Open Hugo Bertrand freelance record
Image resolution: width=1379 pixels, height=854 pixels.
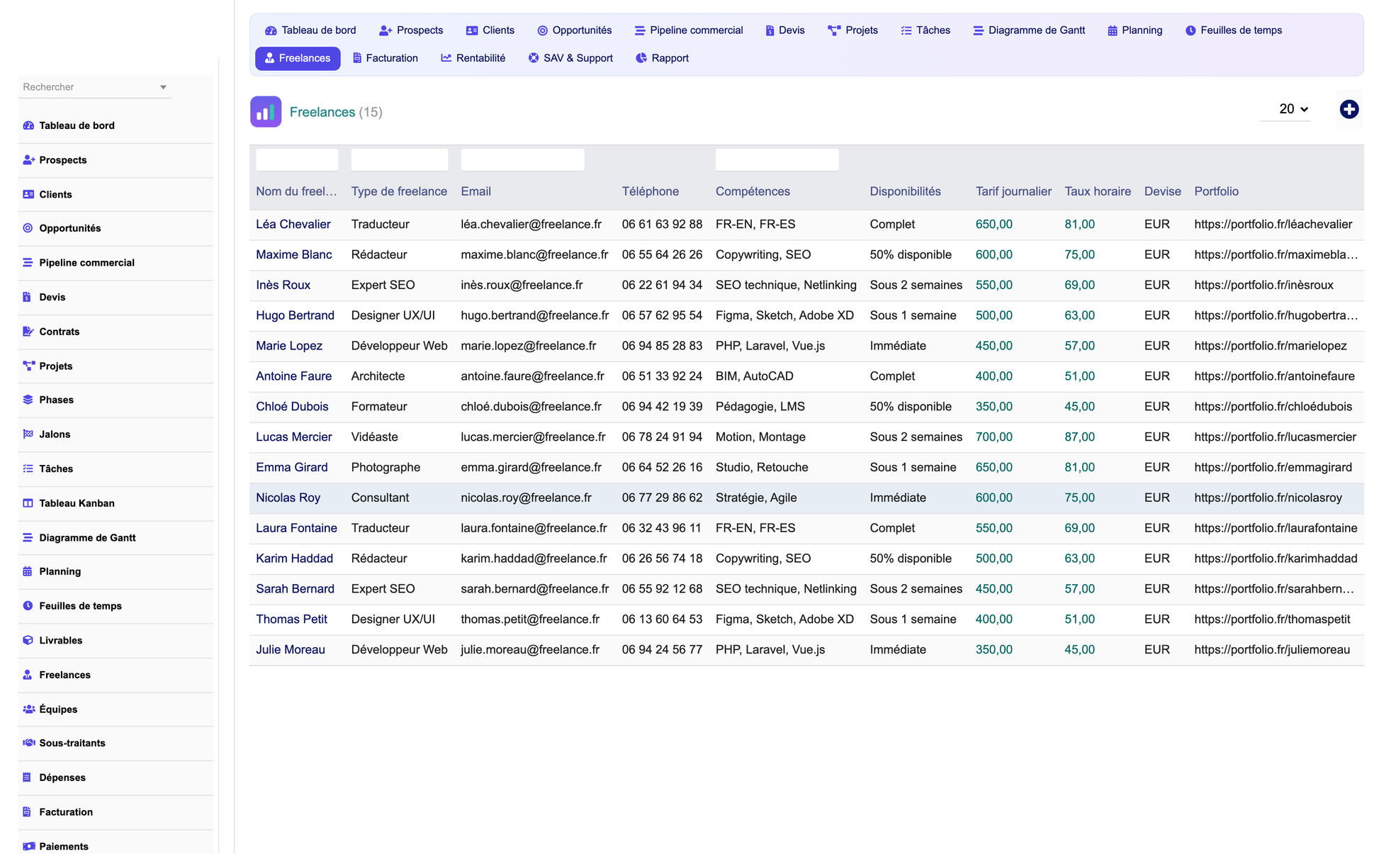coord(295,315)
